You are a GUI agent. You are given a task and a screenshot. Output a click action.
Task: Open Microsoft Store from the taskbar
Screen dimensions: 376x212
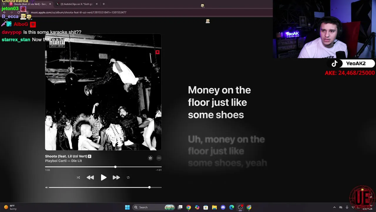click(x=206, y=207)
